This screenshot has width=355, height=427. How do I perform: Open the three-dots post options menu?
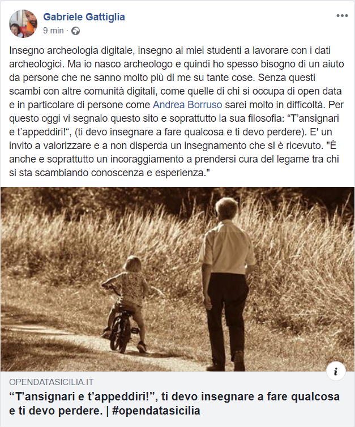342,16
